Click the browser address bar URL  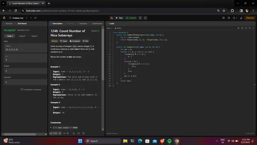pyautogui.click(x=62, y=11)
